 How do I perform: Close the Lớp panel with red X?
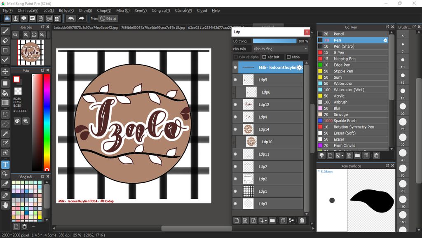[x=307, y=32]
